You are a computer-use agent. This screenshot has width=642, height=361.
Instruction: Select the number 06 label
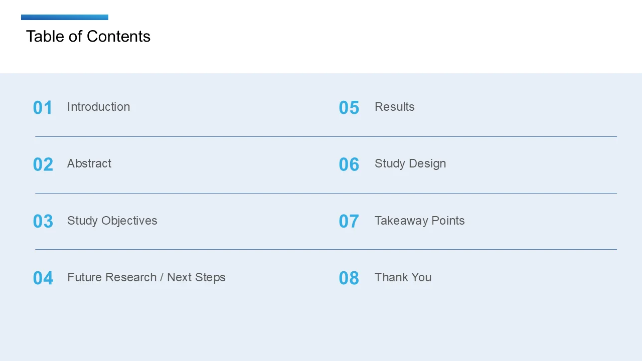click(349, 164)
